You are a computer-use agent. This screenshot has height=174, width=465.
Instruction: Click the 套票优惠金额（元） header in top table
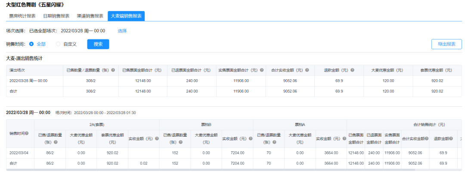click(437, 70)
